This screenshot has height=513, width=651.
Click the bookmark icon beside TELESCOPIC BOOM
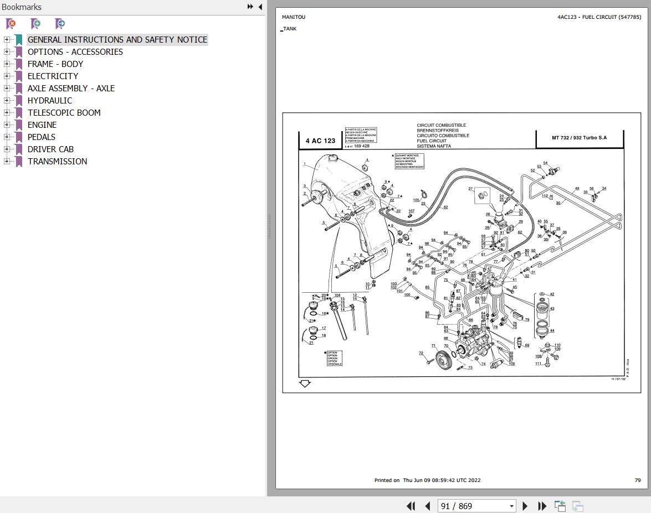coord(19,113)
